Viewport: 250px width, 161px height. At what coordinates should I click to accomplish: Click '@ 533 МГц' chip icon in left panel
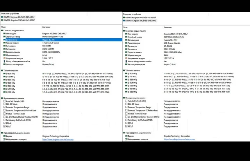click(x=4, y=86)
